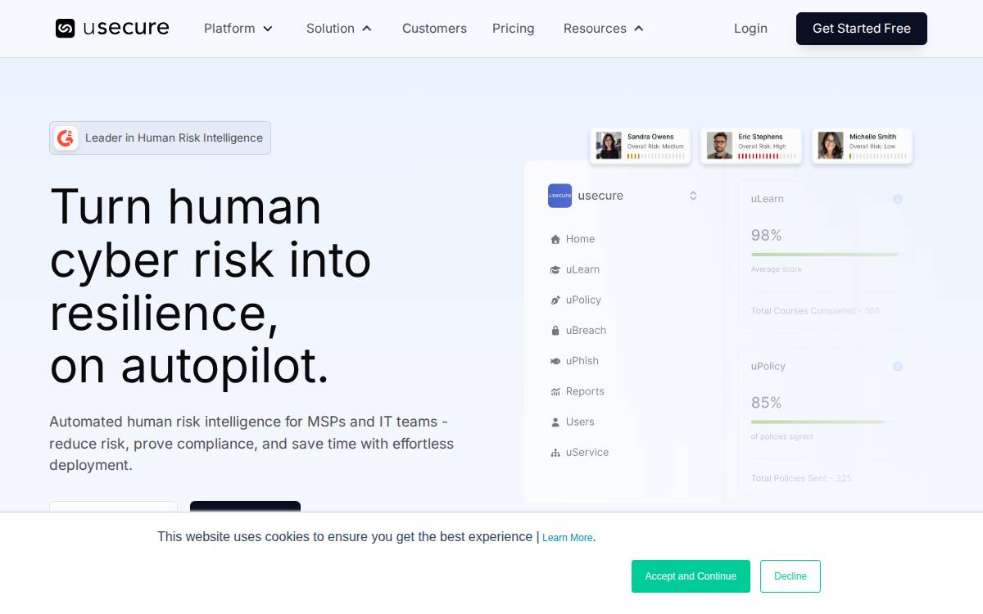Click the Reports chart icon

coord(555,391)
